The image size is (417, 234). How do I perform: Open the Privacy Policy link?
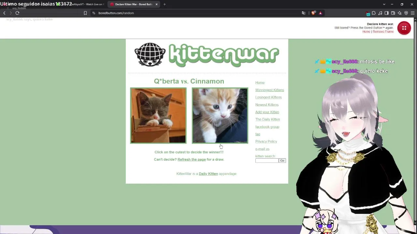pyautogui.click(x=266, y=141)
